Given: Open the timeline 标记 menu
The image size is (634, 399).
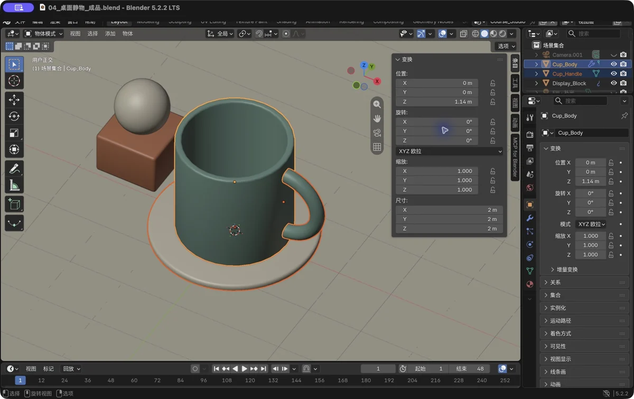Looking at the screenshot, I should (x=48, y=369).
